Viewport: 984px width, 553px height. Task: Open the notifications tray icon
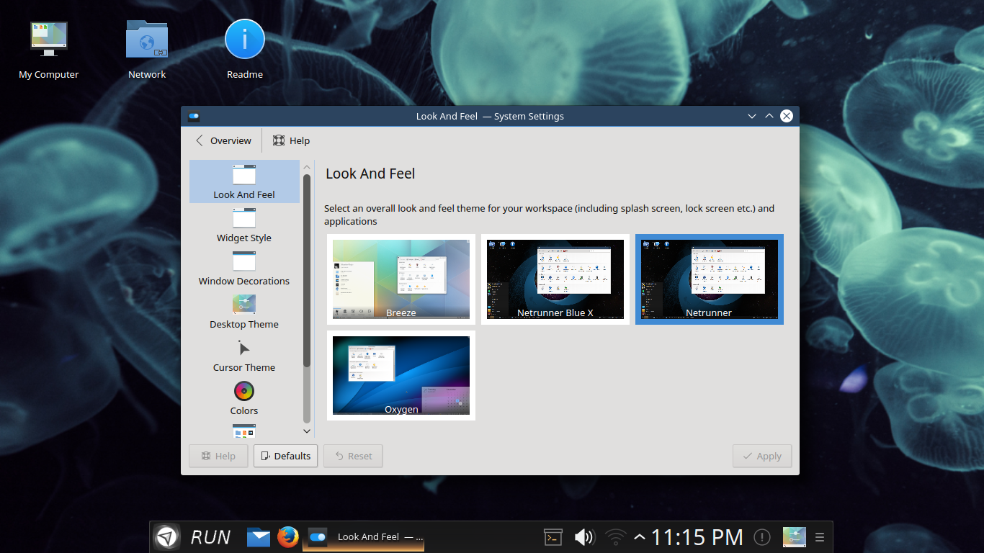[x=762, y=537]
